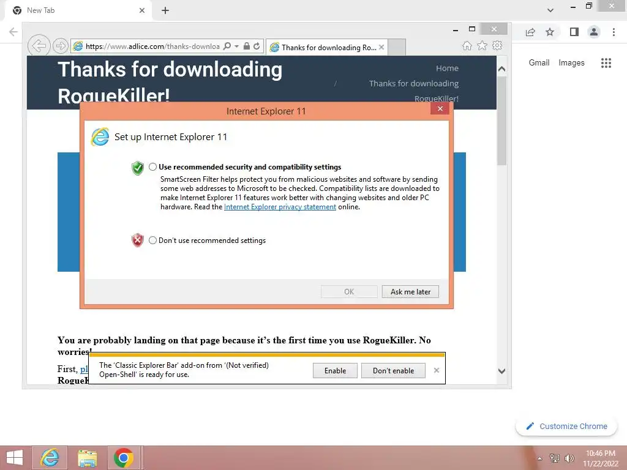Click Chrome taskbar icon
The width and height of the screenshot is (627, 470).
click(124, 458)
